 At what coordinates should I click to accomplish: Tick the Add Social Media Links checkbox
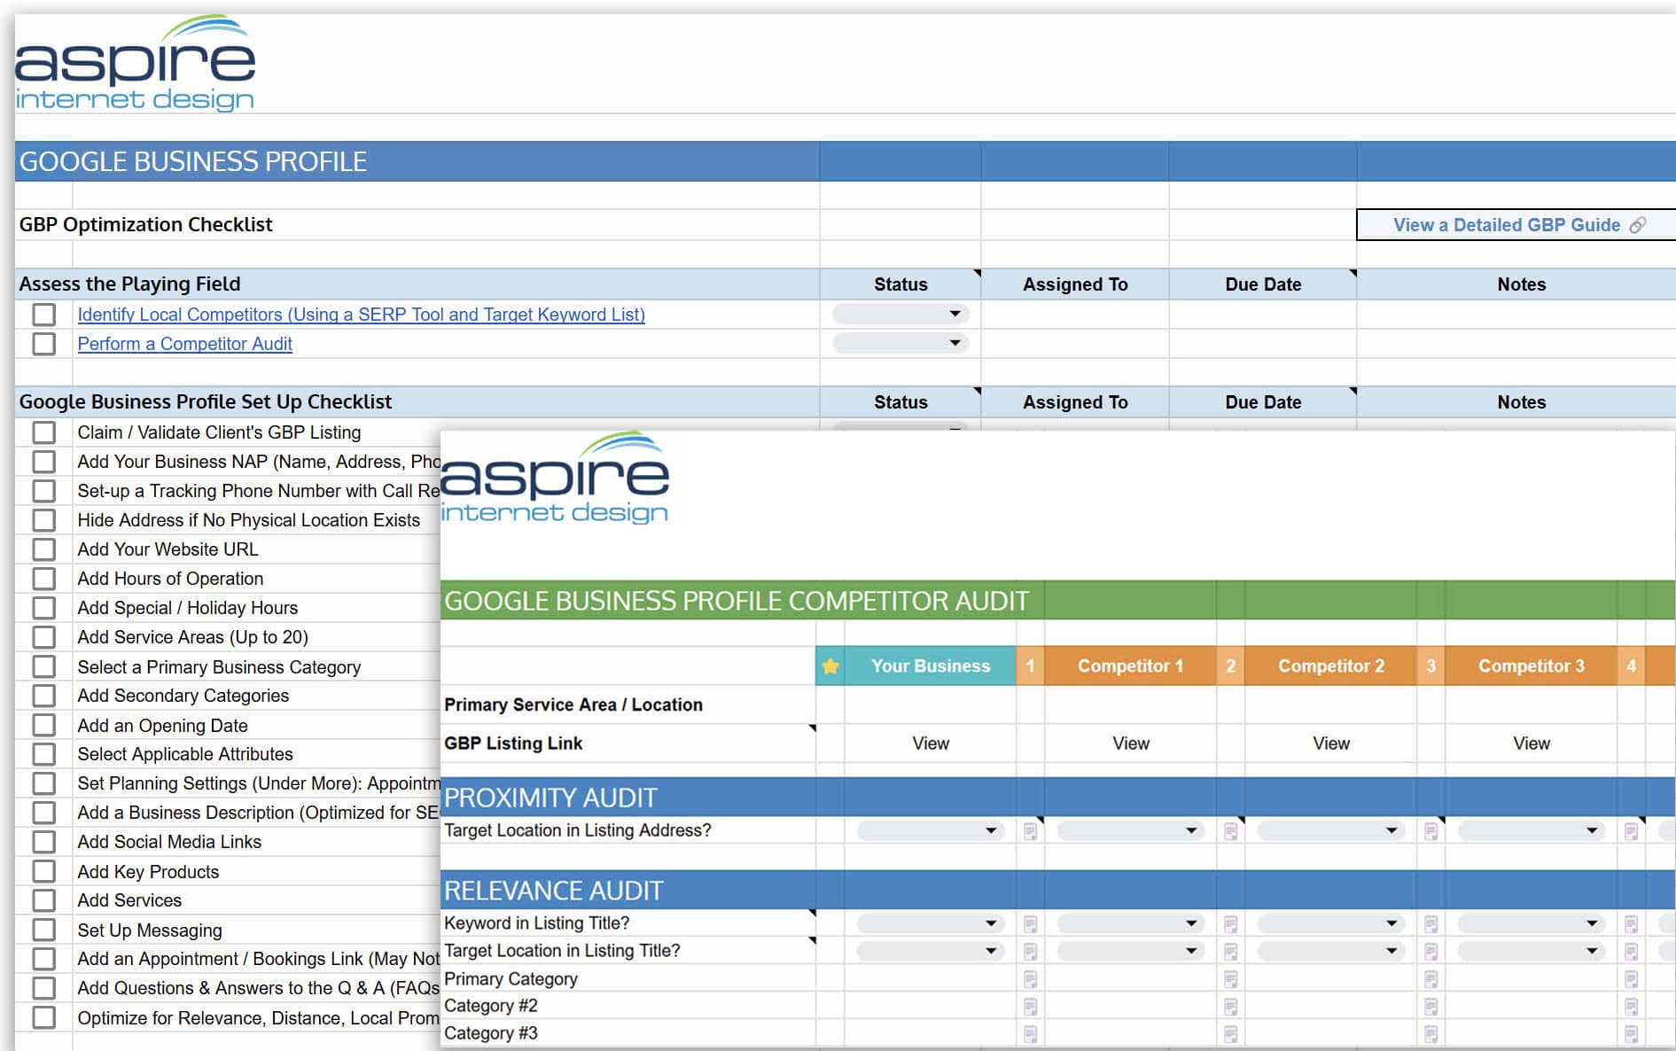point(43,842)
